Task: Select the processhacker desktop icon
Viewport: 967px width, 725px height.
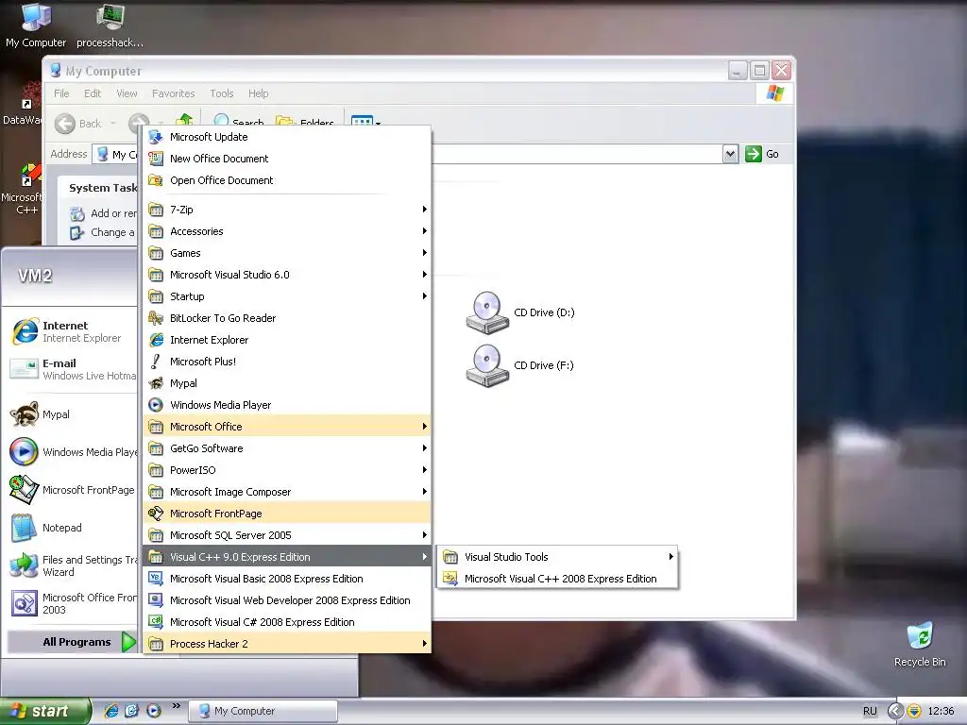Action: tap(110, 25)
